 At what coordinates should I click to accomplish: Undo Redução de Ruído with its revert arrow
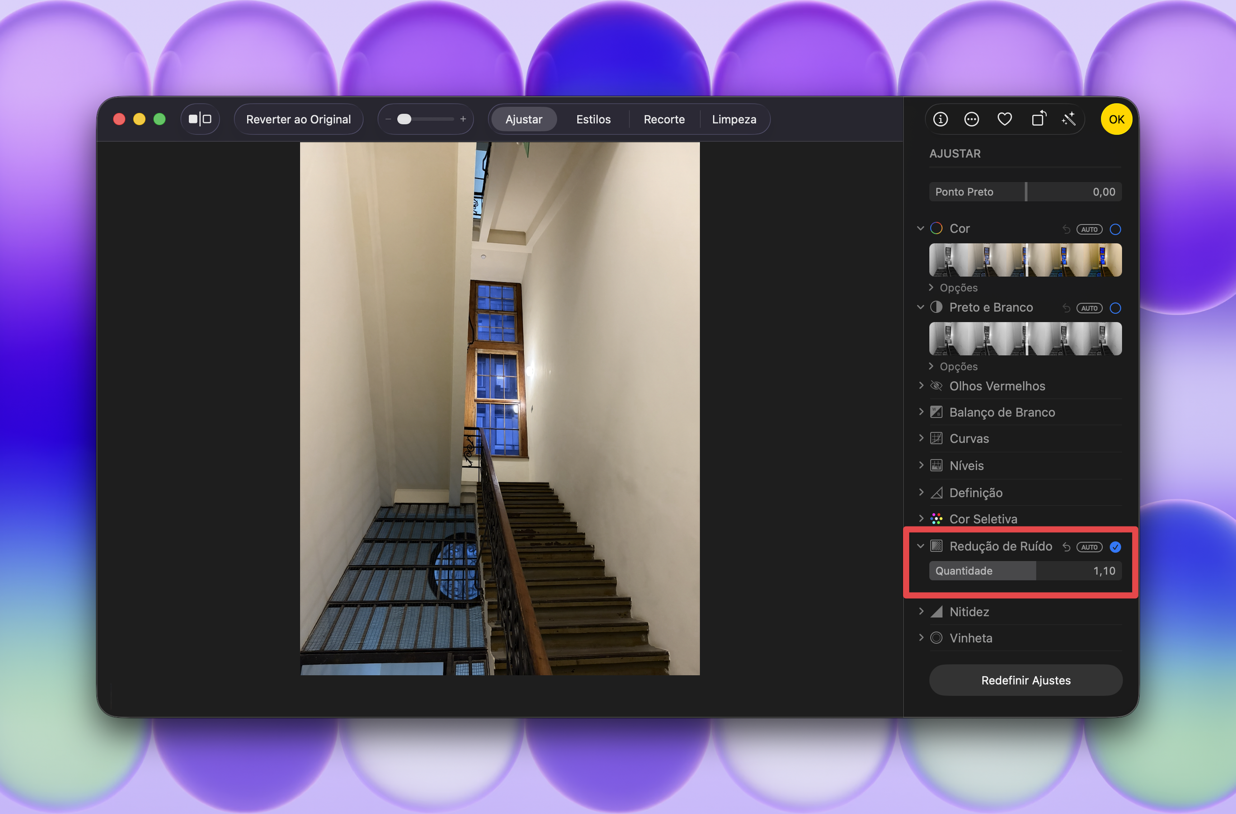1066,547
